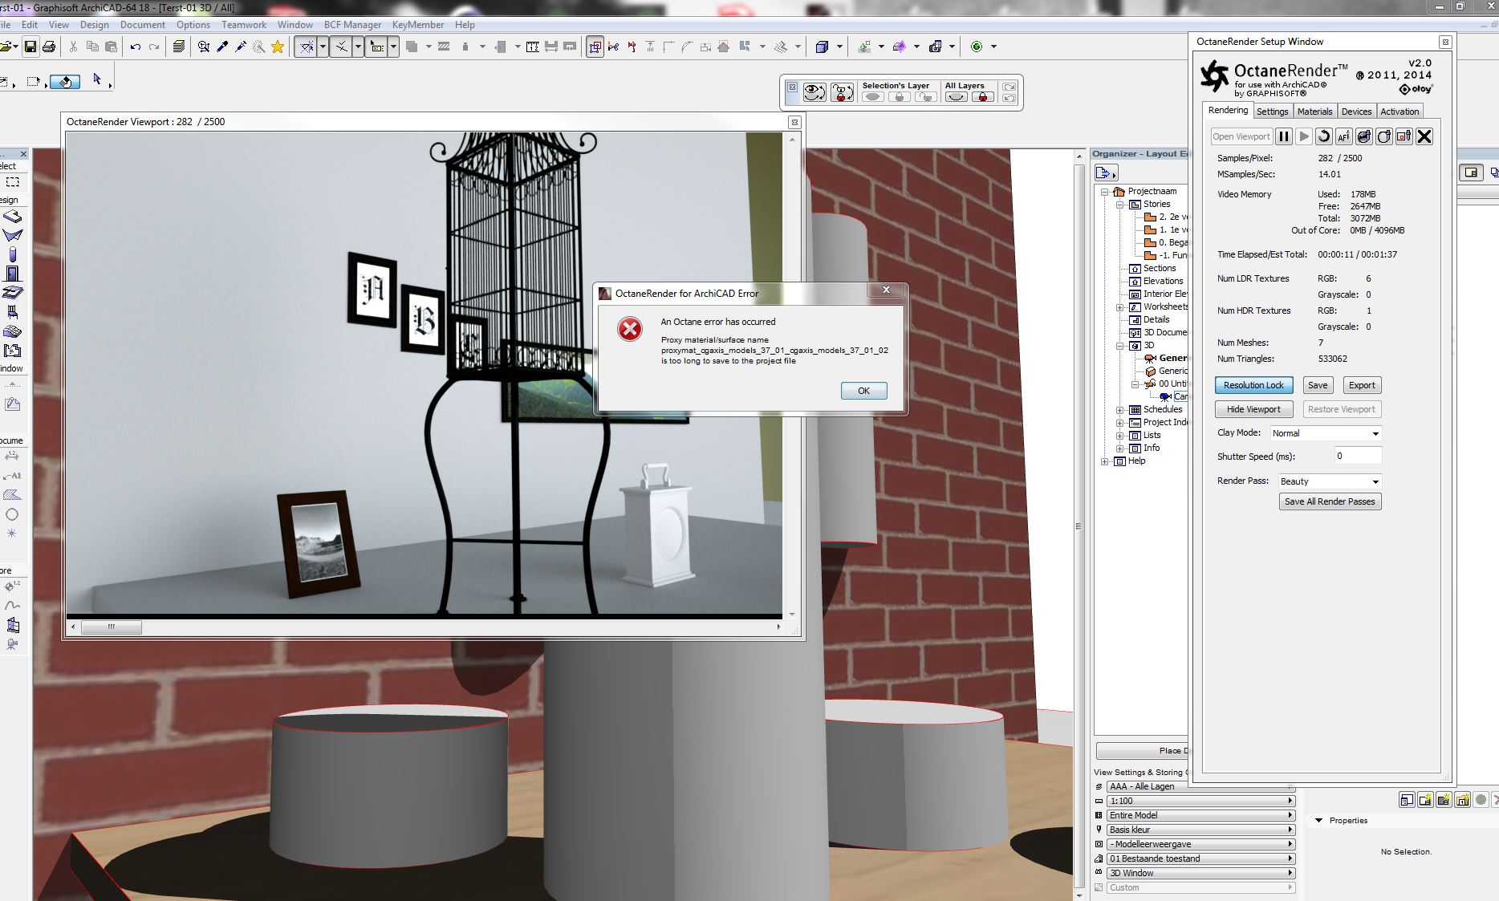The image size is (1499, 901).
Task: Open the 3D Window dropdown in View Settings
Action: pos(1200,873)
